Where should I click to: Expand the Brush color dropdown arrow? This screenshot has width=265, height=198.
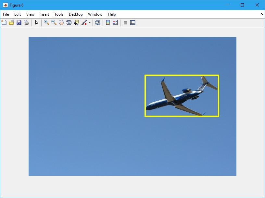coord(90,22)
